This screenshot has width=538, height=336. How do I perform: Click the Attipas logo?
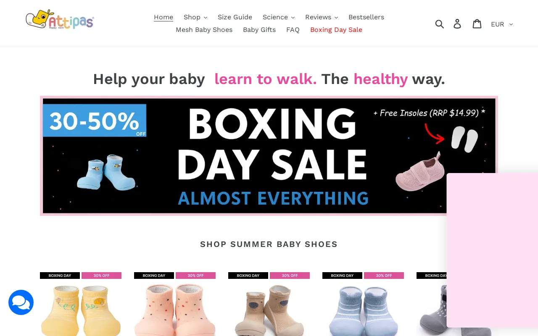pos(60,20)
